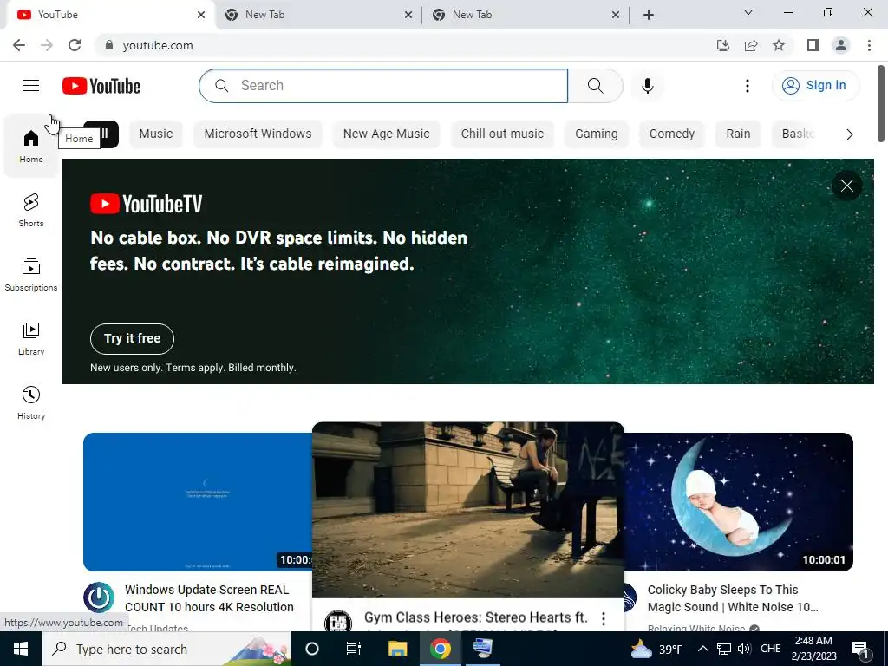Close the YouTube browser tab
Viewport: 888px width, 666px height.
point(201,15)
